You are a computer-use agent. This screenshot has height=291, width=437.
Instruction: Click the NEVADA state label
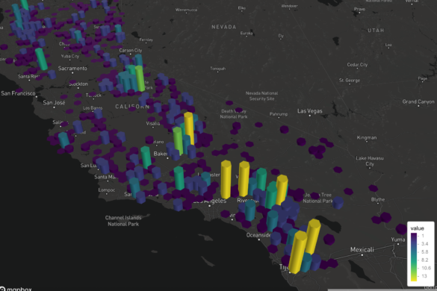pos(224,27)
